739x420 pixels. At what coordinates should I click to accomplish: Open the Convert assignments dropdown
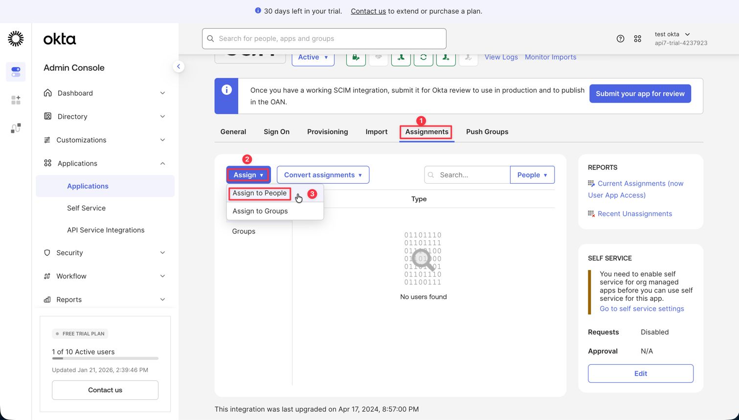[x=323, y=175]
